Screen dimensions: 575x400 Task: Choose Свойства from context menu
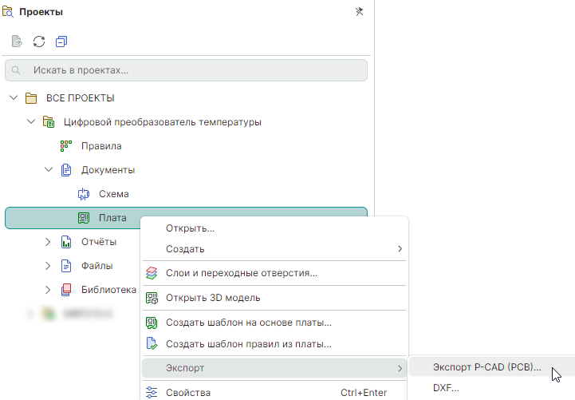pos(274,392)
